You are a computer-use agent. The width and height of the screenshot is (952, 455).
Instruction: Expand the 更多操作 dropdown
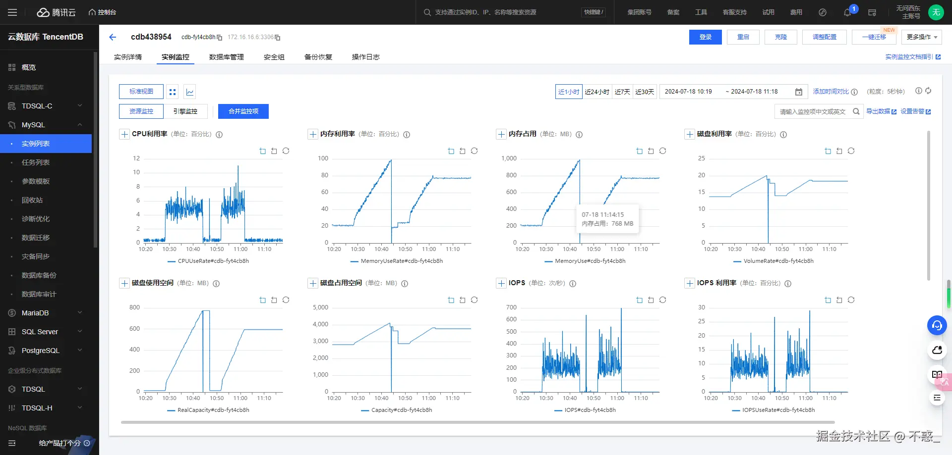click(922, 37)
